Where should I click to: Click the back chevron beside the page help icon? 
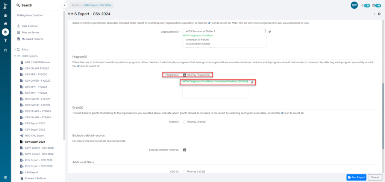pyautogui.click(x=374, y=14)
